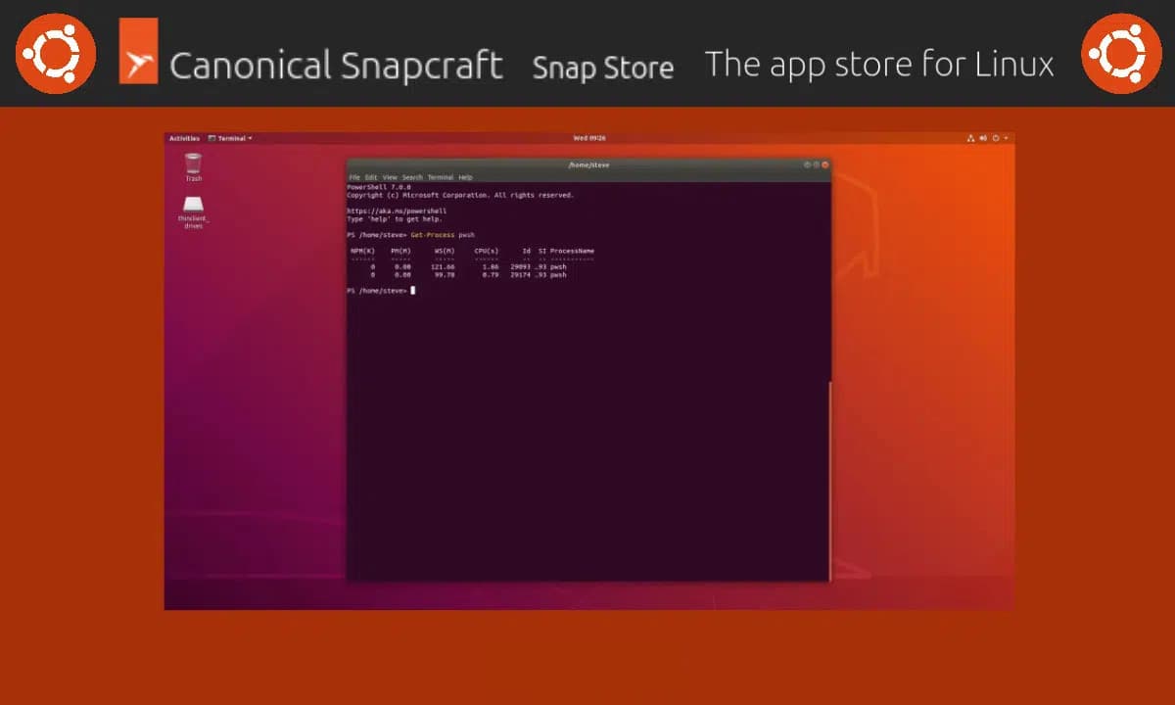Open the thinclient_drives desktop icon
The image size is (1175, 705).
pos(194,211)
